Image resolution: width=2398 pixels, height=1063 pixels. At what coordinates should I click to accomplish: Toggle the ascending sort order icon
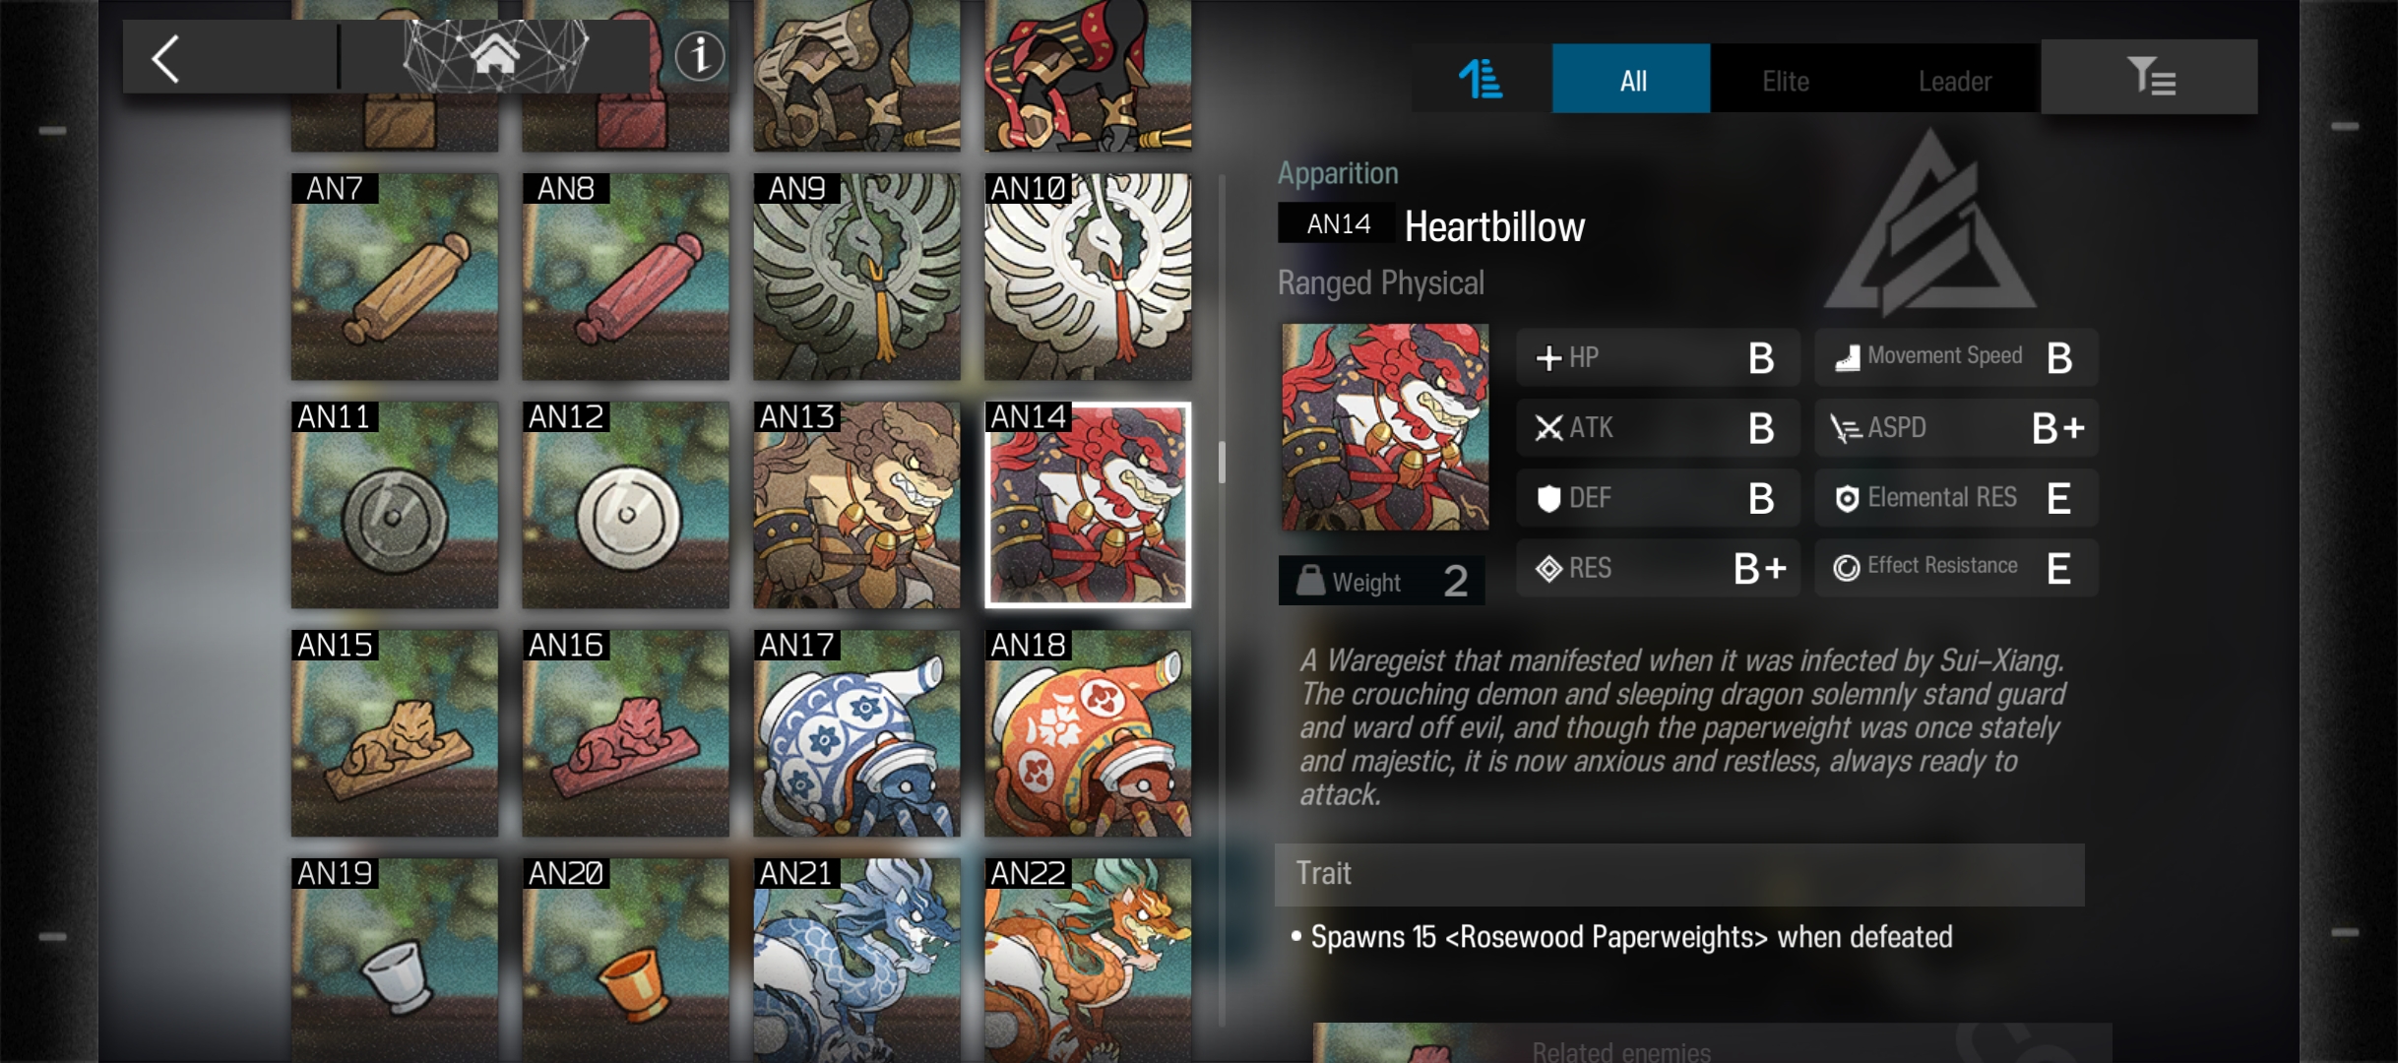[x=1481, y=79]
